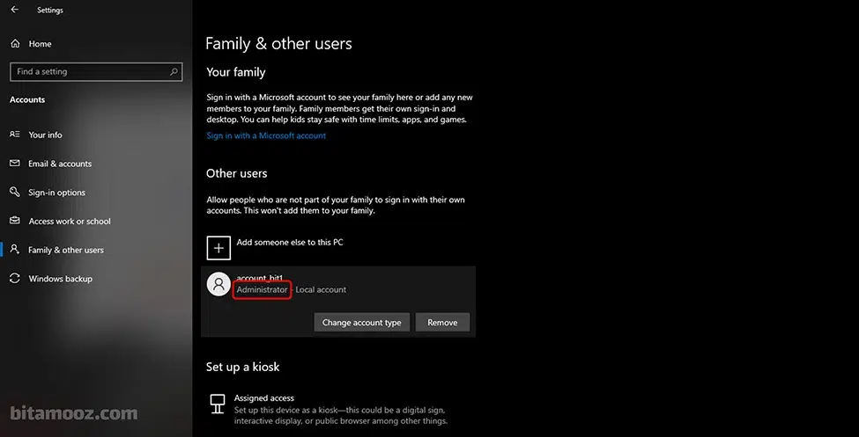The image size is (859, 437).
Task: Click the Assigned access title text
Action: point(264,398)
